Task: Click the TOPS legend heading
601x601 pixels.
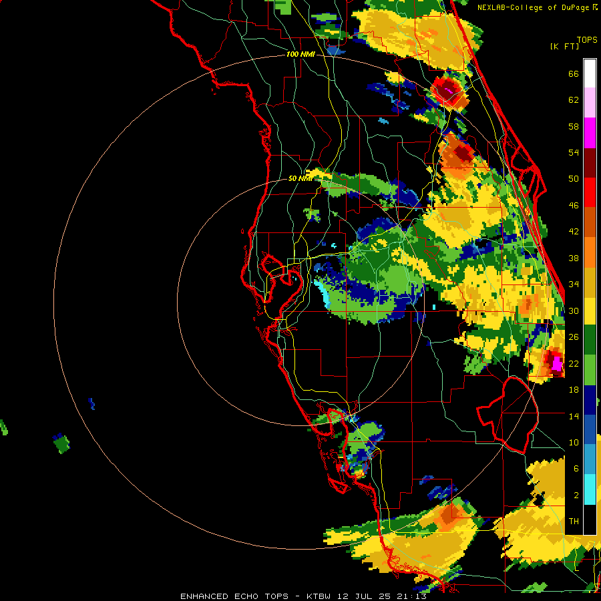Action: coord(587,39)
